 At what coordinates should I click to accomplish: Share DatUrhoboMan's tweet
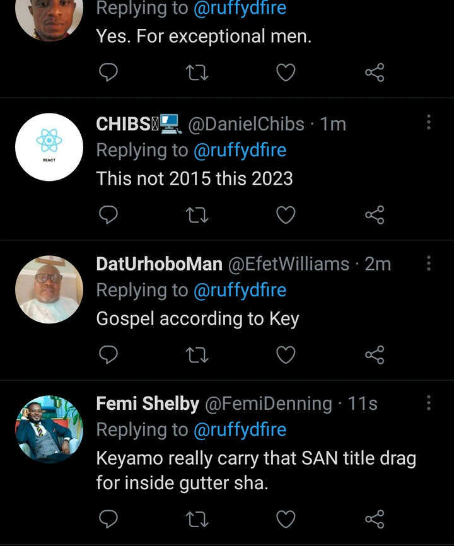tap(375, 355)
